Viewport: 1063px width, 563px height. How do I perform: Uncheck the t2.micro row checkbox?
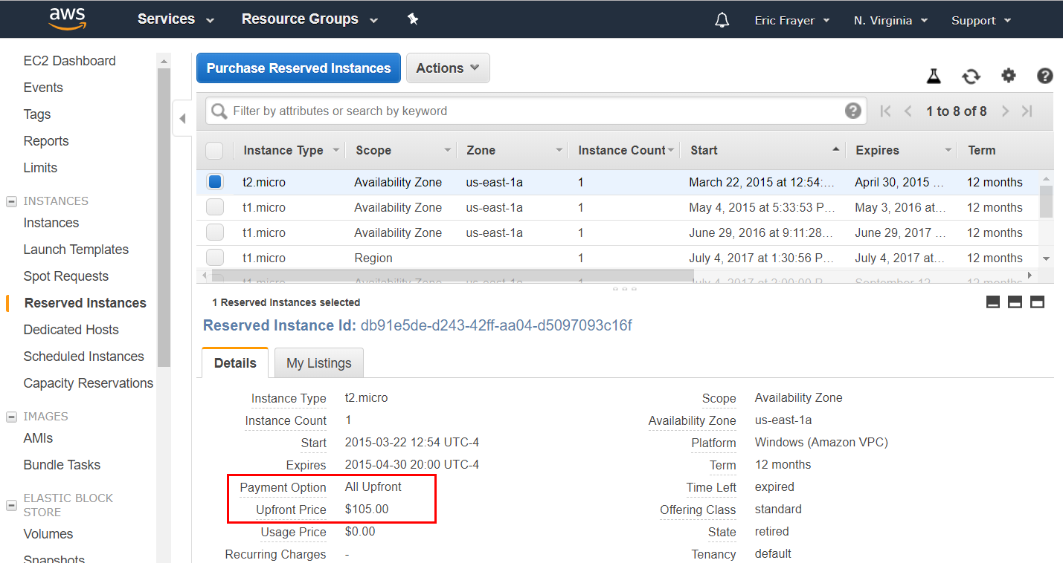pyautogui.click(x=215, y=182)
